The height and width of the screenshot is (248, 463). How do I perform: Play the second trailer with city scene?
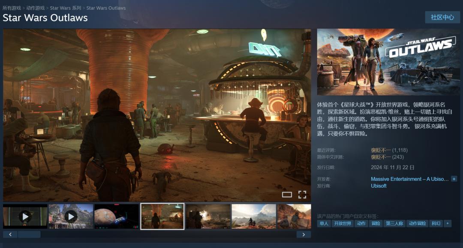[x=71, y=216]
